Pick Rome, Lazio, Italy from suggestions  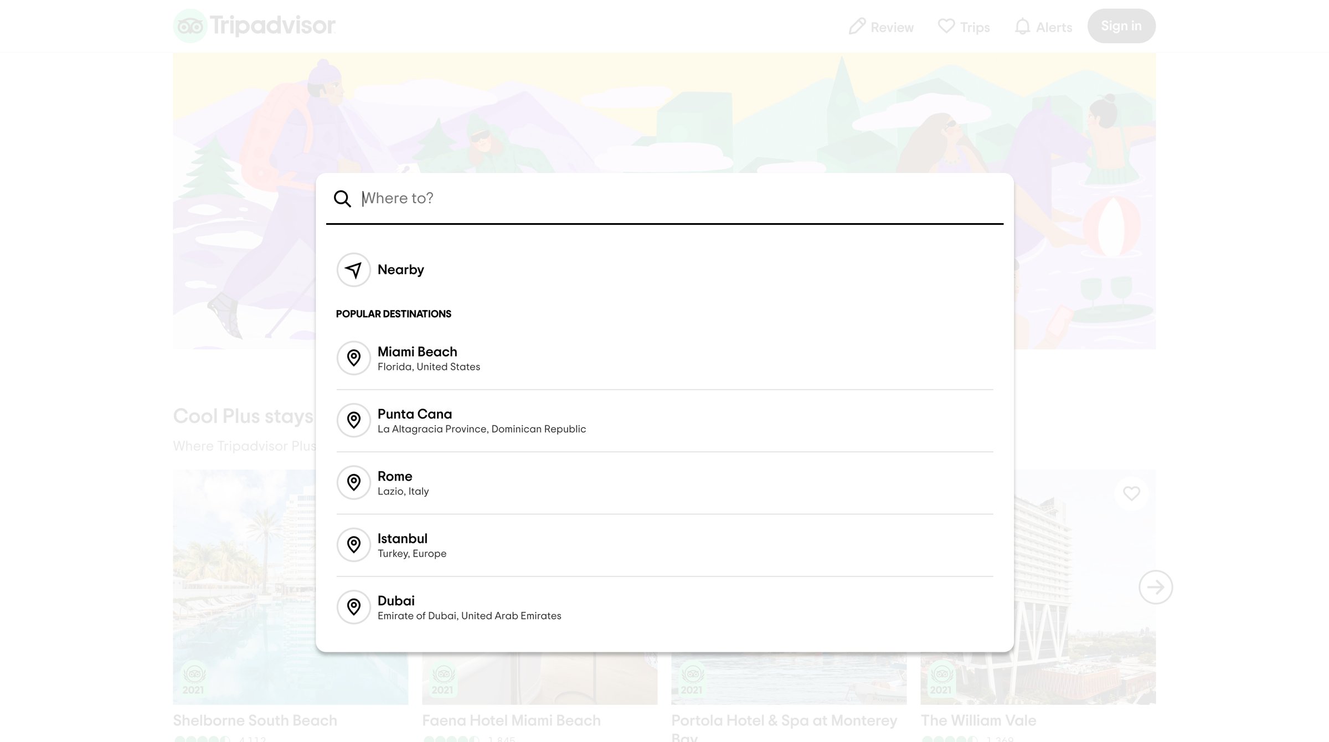[664, 483]
